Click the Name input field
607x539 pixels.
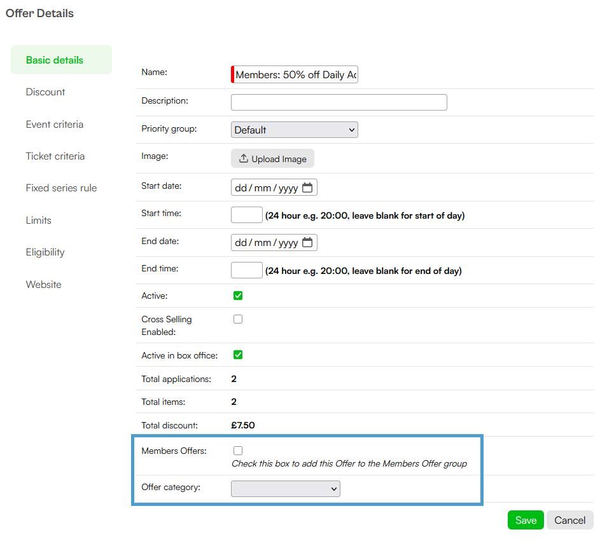point(294,74)
